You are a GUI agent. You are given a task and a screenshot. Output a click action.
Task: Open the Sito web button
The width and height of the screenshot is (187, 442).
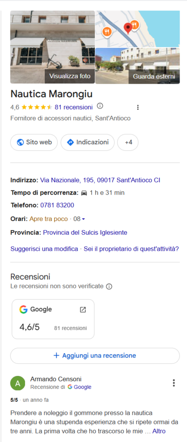click(x=34, y=142)
